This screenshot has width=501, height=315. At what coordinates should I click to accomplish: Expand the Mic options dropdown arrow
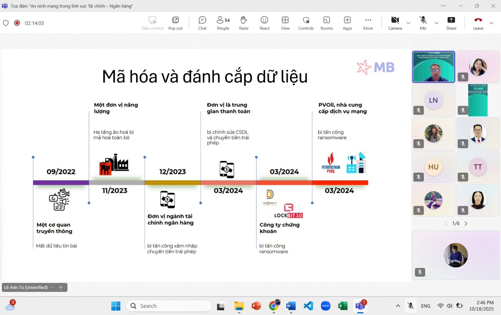coord(436,23)
